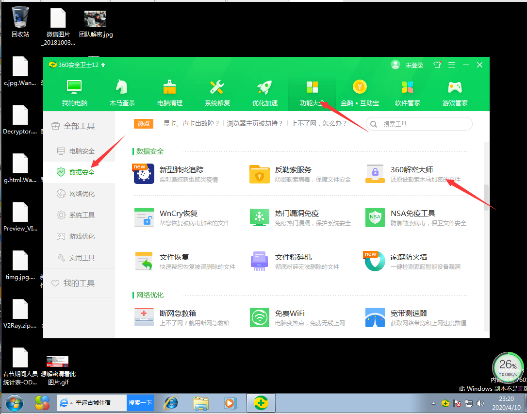Click 还原被勒索木马加密的文件 description
Viewport: 527px width, 414px height.
[x=425, y=180]
